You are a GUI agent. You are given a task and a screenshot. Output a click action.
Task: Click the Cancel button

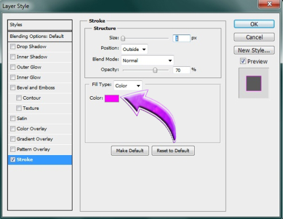254,37
